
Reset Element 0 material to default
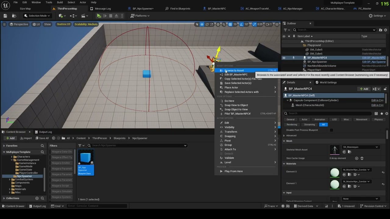pos(383,172)
